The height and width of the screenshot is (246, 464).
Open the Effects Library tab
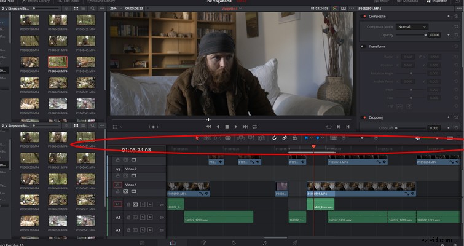point(36,1)
